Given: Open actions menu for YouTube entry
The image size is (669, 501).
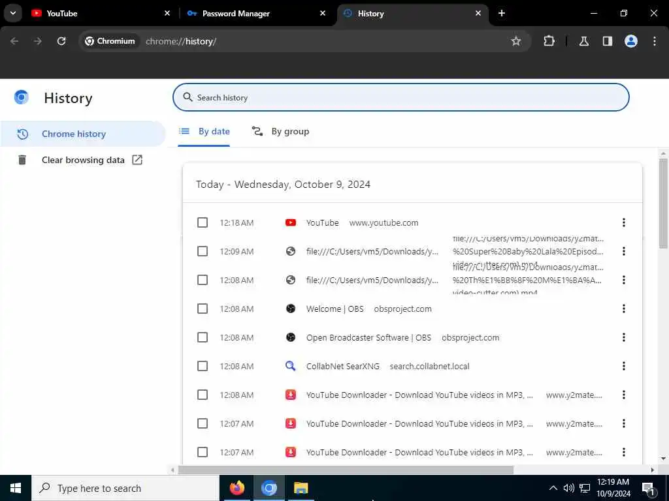Looking at the screenshot, I should 624,222.
